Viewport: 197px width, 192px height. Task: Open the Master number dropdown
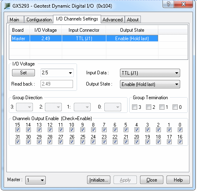point(35,180)
